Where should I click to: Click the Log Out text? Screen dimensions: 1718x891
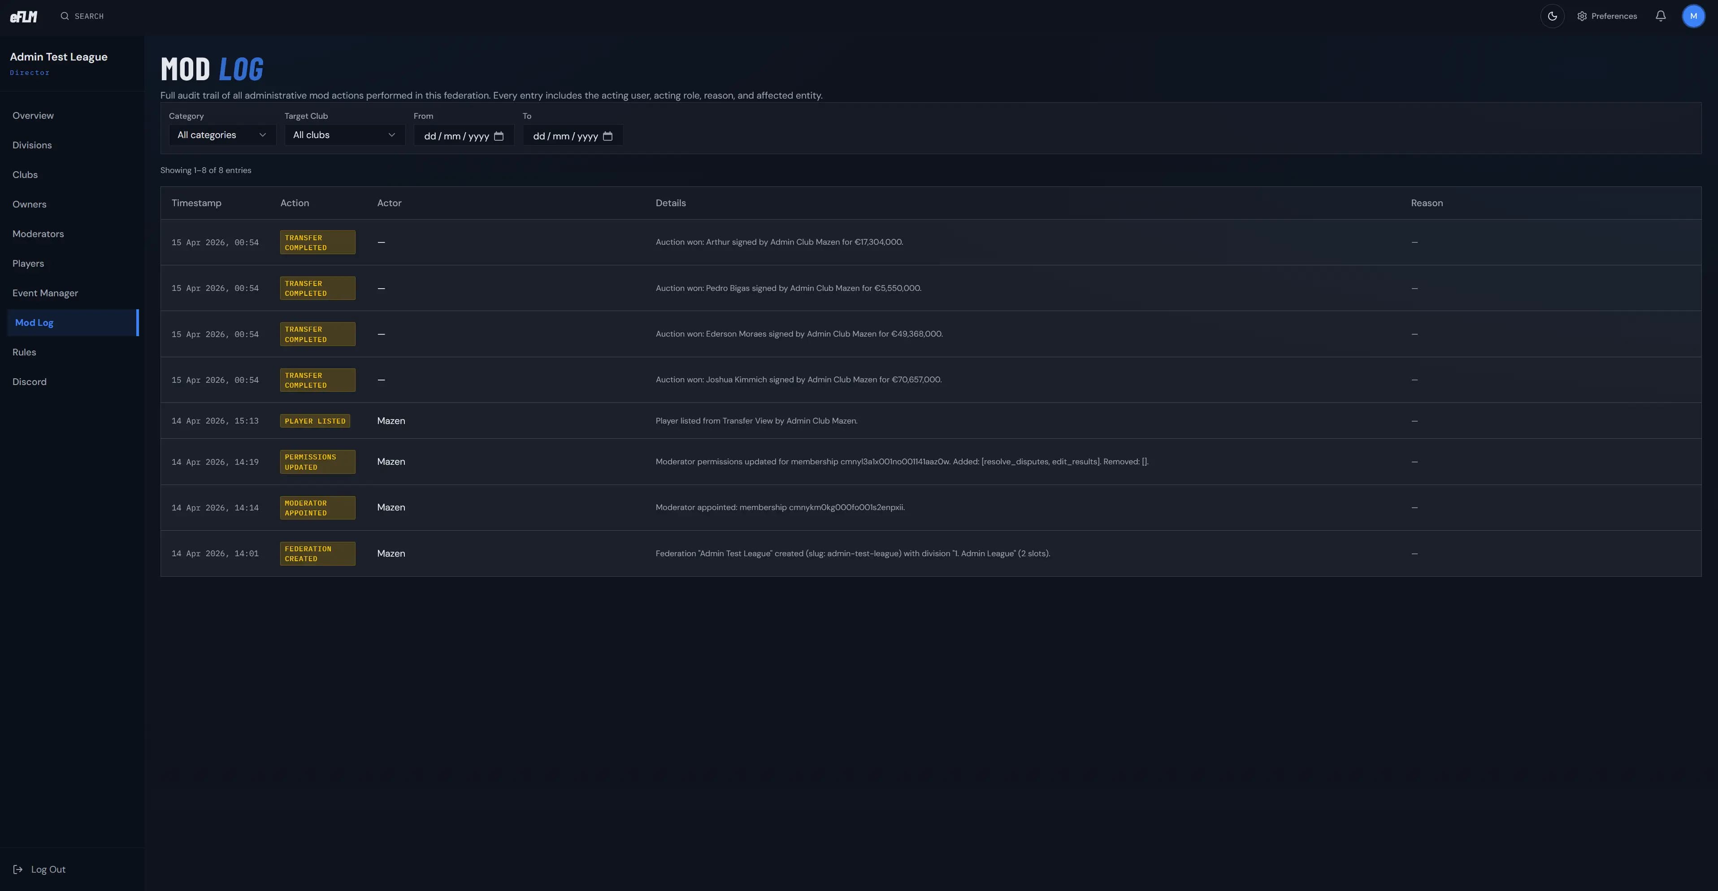(x=48, y=869)
